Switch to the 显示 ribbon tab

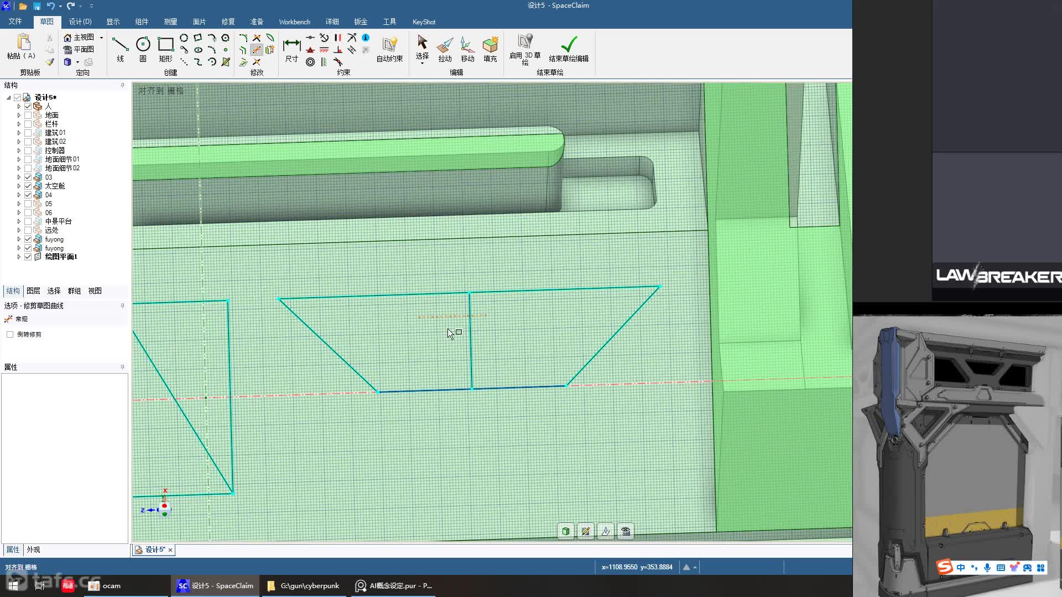(x=113, y=22)
